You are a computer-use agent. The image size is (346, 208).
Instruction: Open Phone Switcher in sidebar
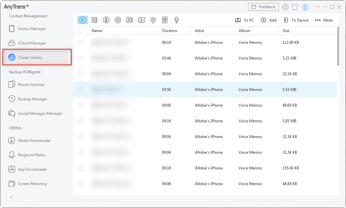click(x=26, y=85)
